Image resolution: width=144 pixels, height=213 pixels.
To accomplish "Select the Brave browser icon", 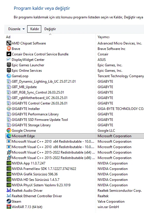I will click(x=9, y=49).
